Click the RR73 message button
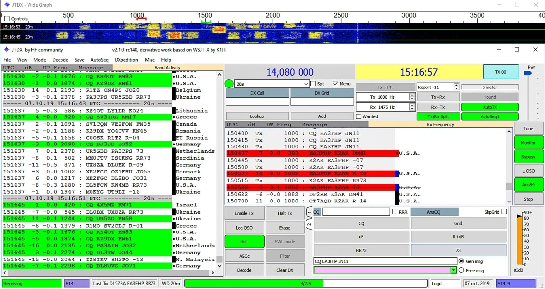This screenshot has height=289, width=545. pyautogui.click(x=361, y=250)
